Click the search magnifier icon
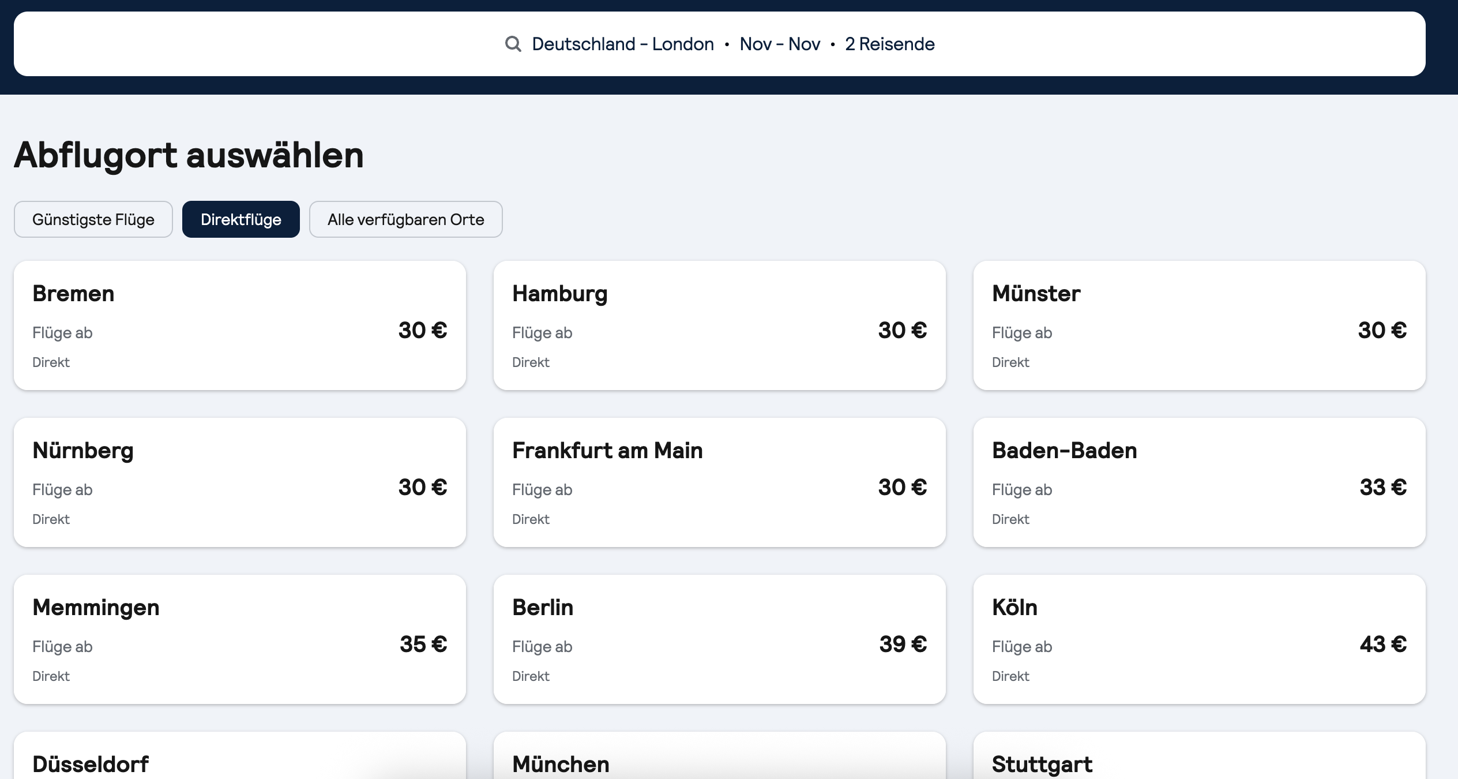This screenshot has height=779, width=1458. [513, 44]
